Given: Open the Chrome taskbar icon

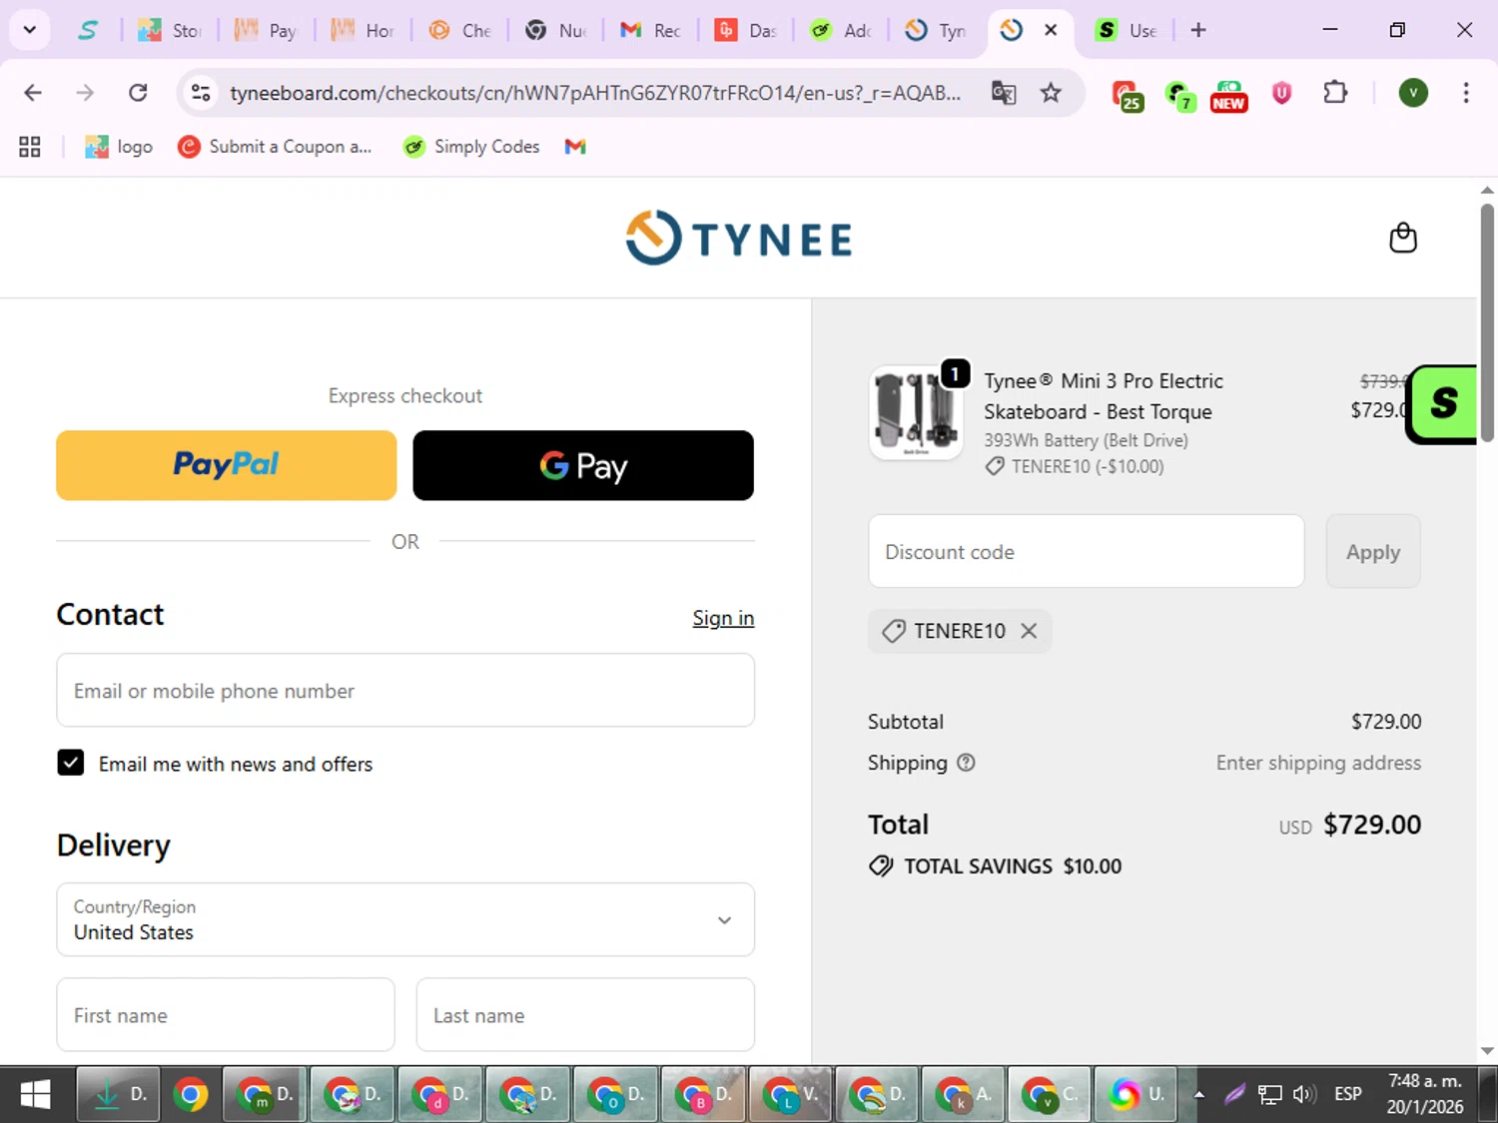Looking at the screenshot, I should (x=190, y=1095).
